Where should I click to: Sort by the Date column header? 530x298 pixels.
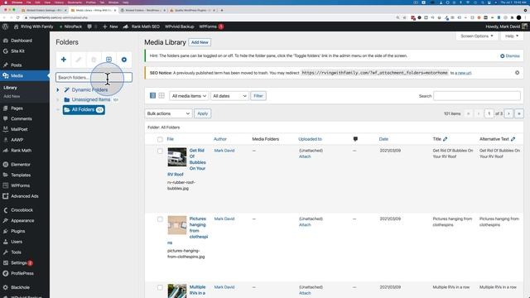tap(383, 139)
